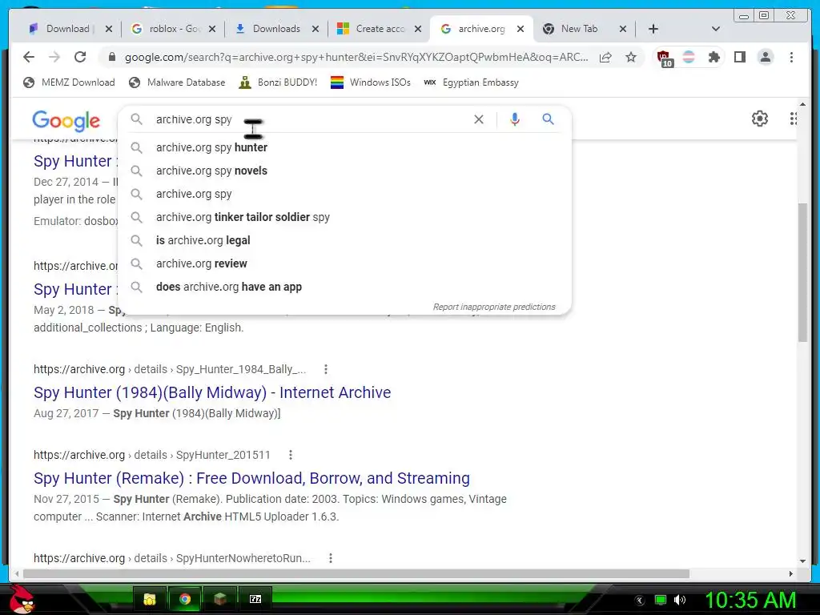820x615 pixels.
Task: Open more options for Spy_Hunter_1984 result
Action: point(326,369)
